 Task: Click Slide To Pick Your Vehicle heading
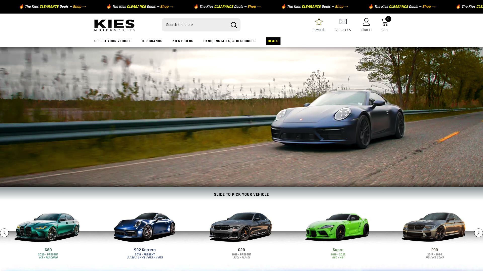click(x=241, y=194)
